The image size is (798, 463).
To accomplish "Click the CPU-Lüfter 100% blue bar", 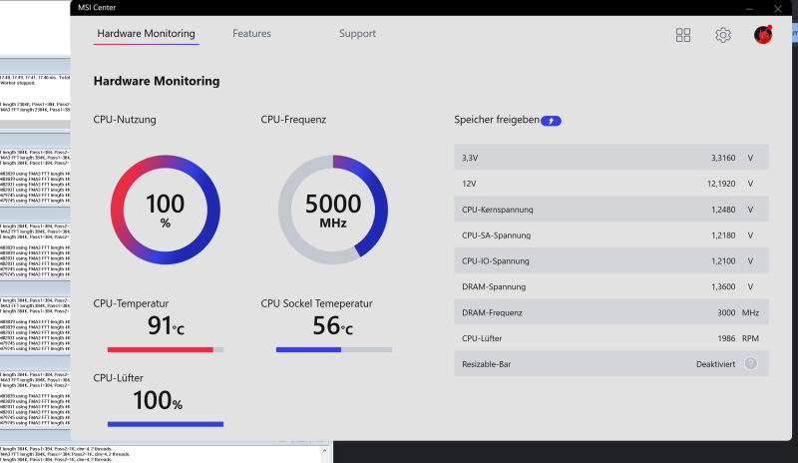I will coord(166,424).
